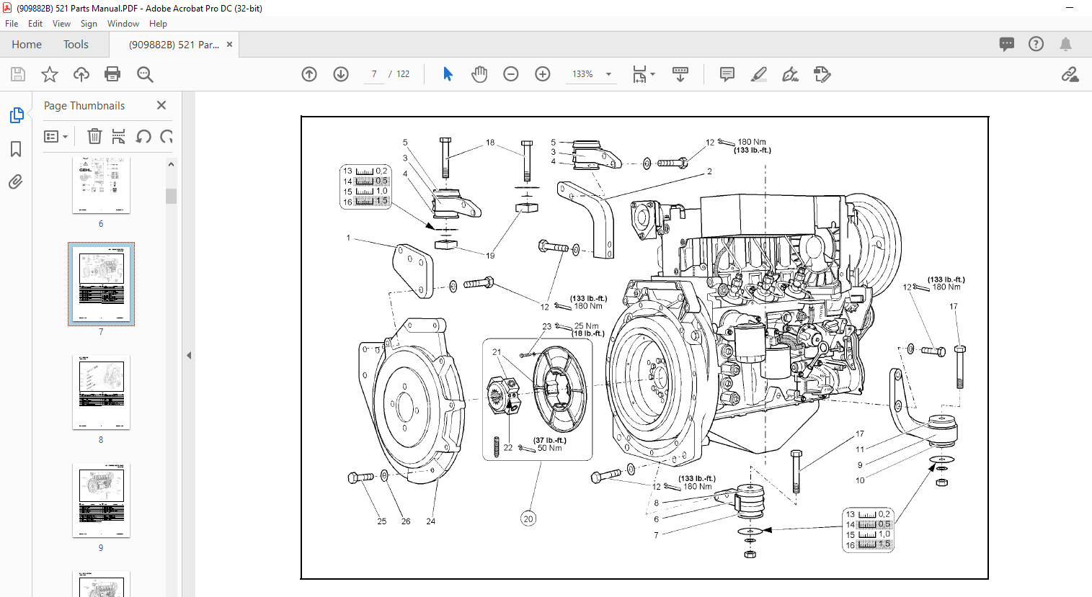Open the chat notifications bubble icon
The height and width of the screenshot is (597, 1092).
[1007, 44]
